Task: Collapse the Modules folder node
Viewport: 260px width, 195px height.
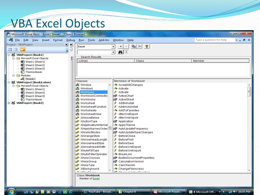Action: click(x=13, y=75)
